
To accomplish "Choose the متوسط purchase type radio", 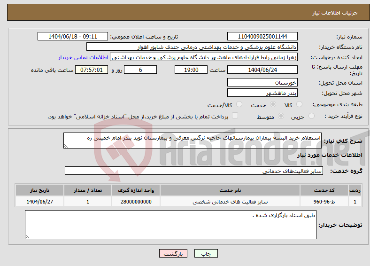I will click(x=281, y=116).
